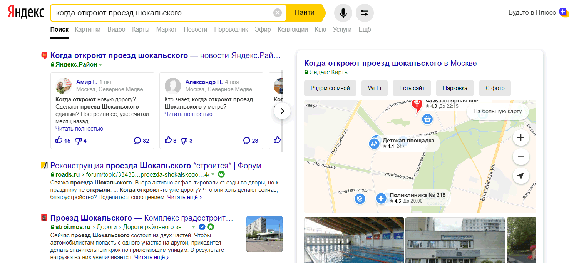Click red ФОК Полярная звезда map pin
This screenshot has height=263, width=574.
tap(417, 107)
